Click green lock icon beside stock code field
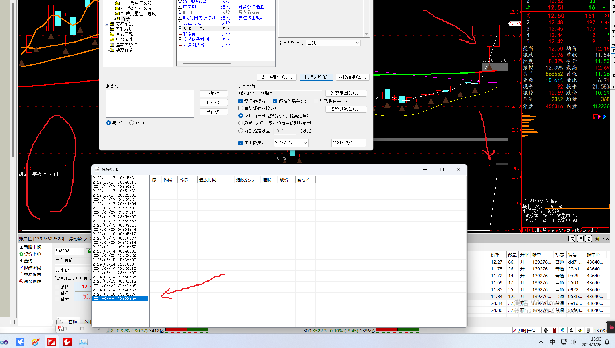Viewport: 615px width, 348px height. (89, 251)
